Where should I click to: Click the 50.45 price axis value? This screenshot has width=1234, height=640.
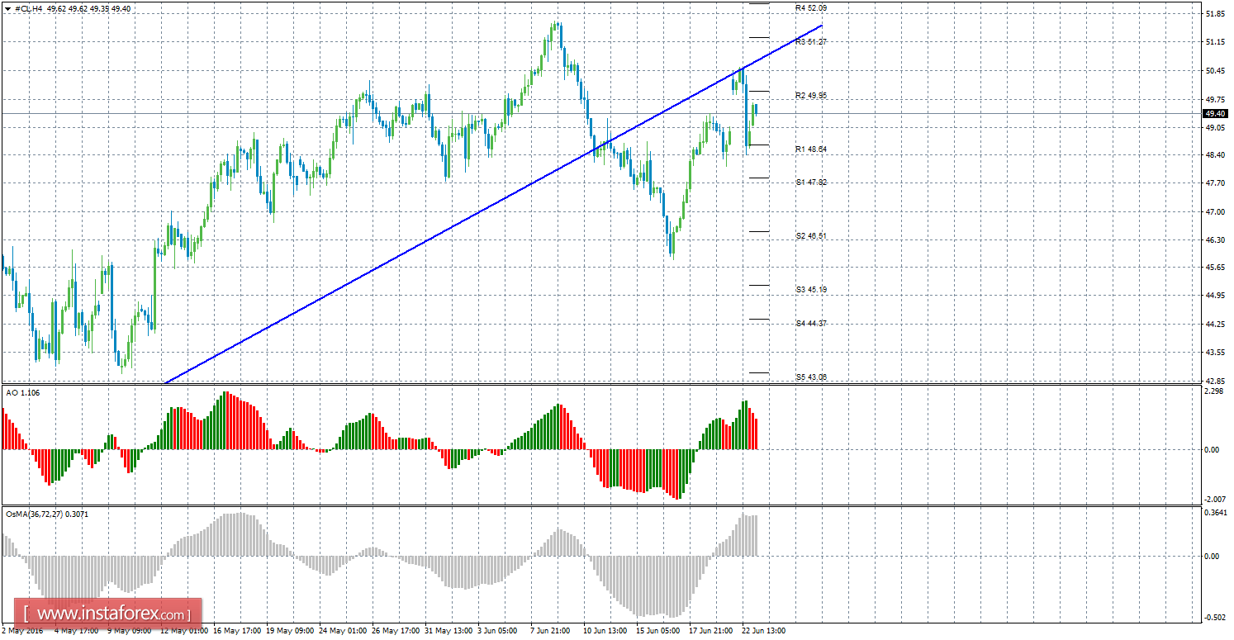(x=1215, y=71)
